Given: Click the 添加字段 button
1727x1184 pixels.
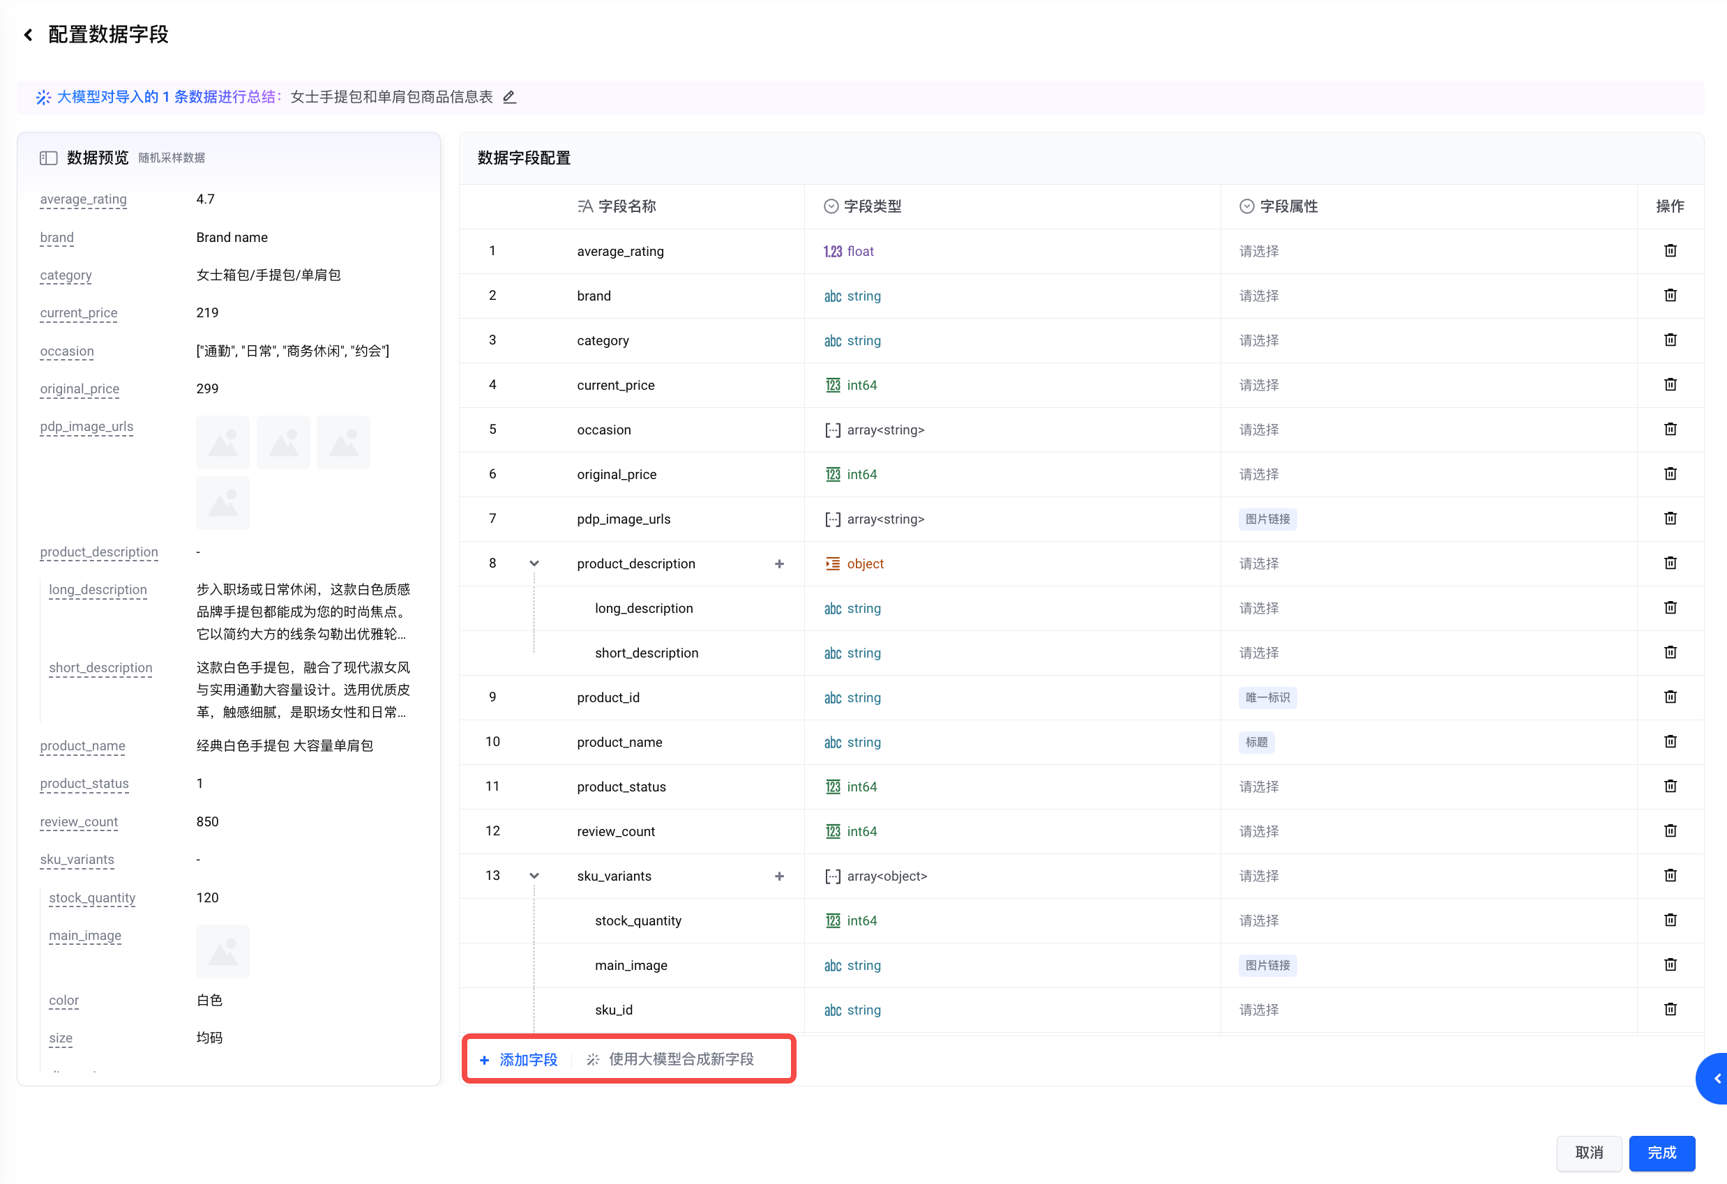Looking at the screenshot, I should click(x=519, y=1059).
